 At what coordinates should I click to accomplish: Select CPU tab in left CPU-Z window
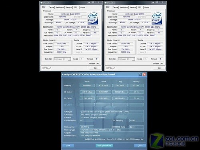click(44, 7)
